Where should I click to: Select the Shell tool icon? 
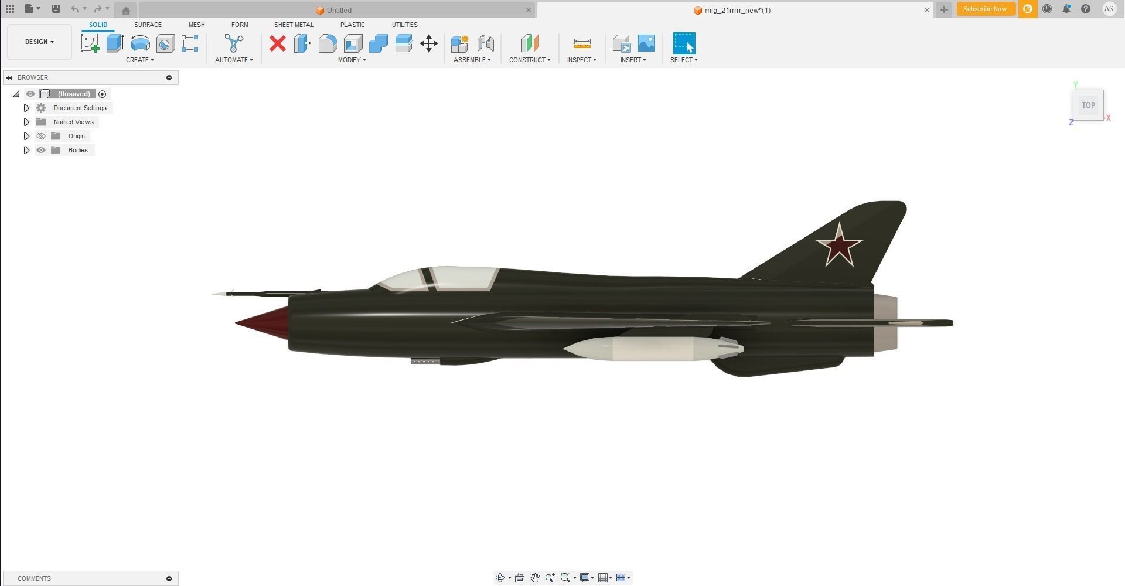click(353, 43)
